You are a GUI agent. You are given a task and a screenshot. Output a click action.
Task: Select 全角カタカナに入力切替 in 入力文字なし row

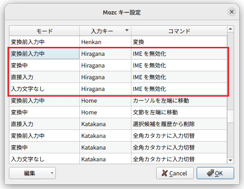179,159
